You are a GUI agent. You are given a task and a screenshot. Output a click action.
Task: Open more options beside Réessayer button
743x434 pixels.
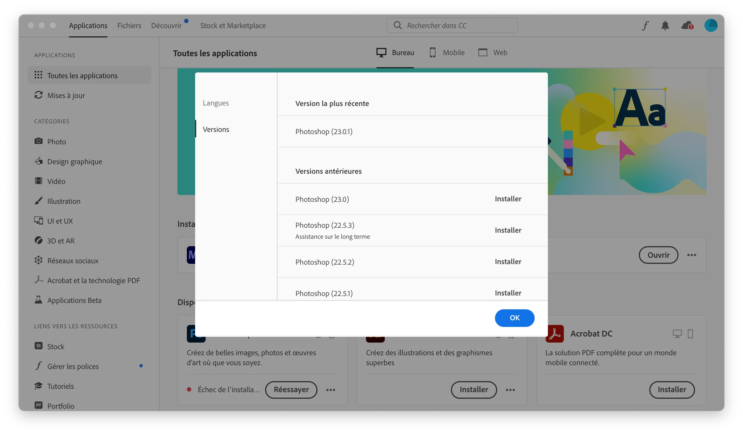(330, 390)
